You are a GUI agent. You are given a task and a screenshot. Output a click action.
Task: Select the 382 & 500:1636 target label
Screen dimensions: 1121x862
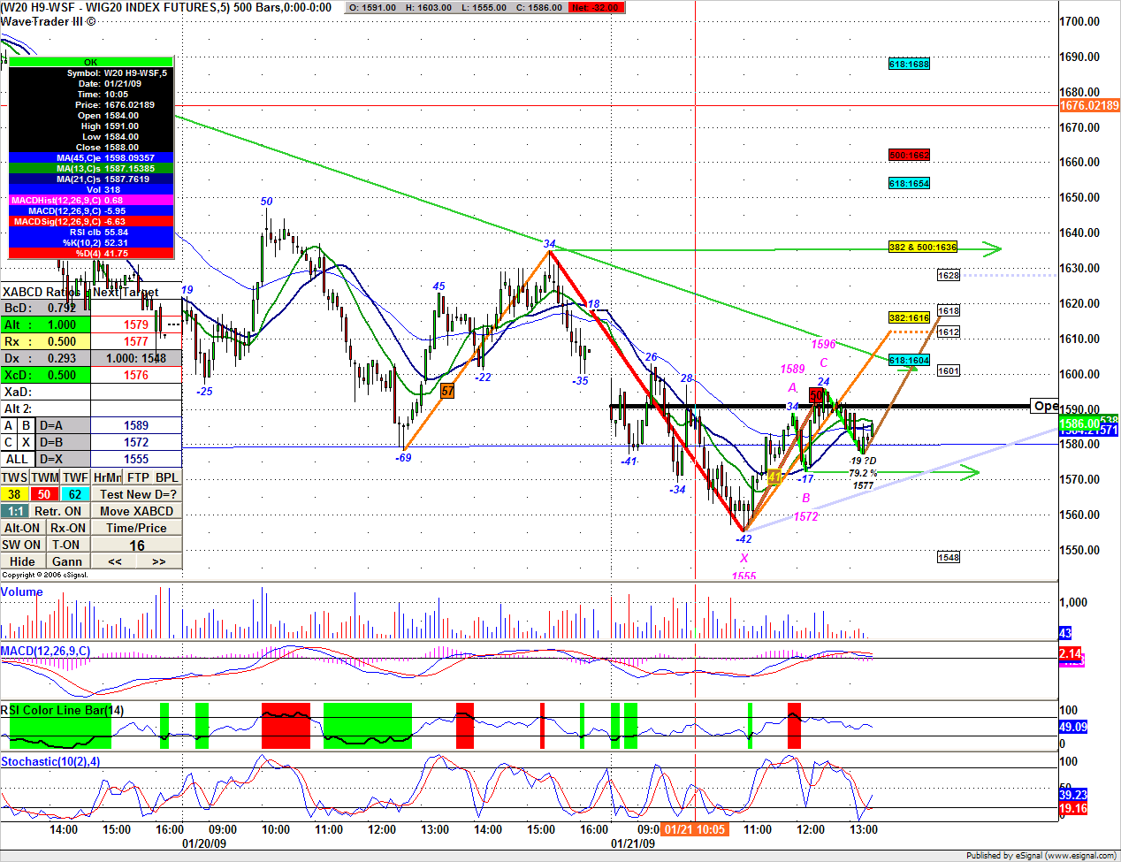point(923,247)
